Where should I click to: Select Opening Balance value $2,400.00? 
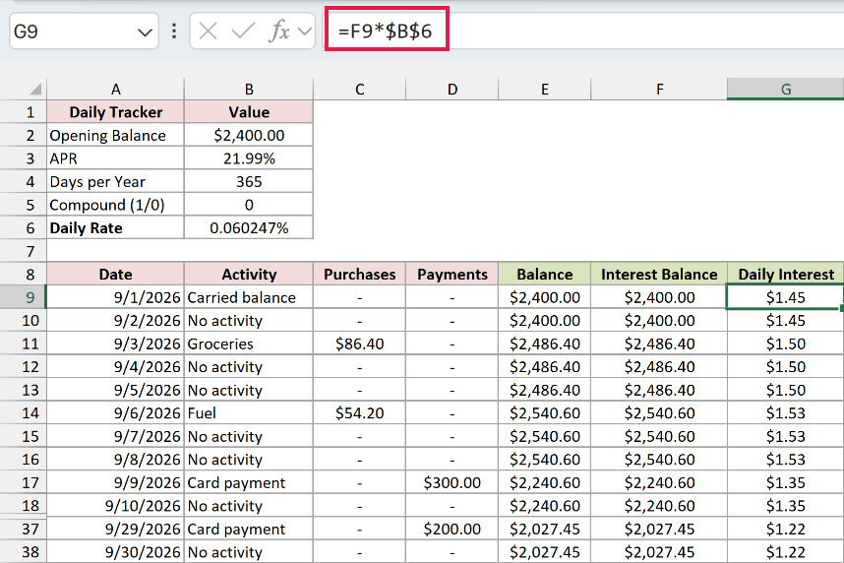pyautogui.click(x=249, y=135)
